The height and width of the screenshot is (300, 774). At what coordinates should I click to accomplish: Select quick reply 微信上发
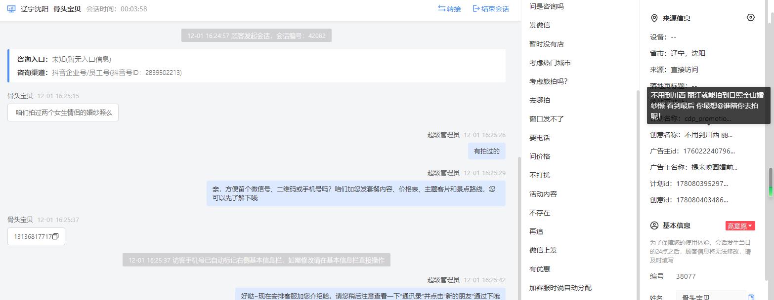543,250
